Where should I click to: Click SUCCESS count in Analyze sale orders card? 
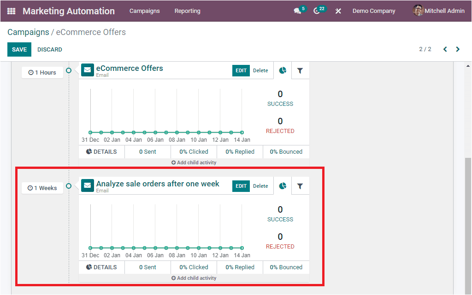280,214
